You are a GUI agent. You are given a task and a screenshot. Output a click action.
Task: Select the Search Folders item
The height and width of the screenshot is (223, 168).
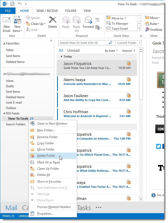pos(16,124)
